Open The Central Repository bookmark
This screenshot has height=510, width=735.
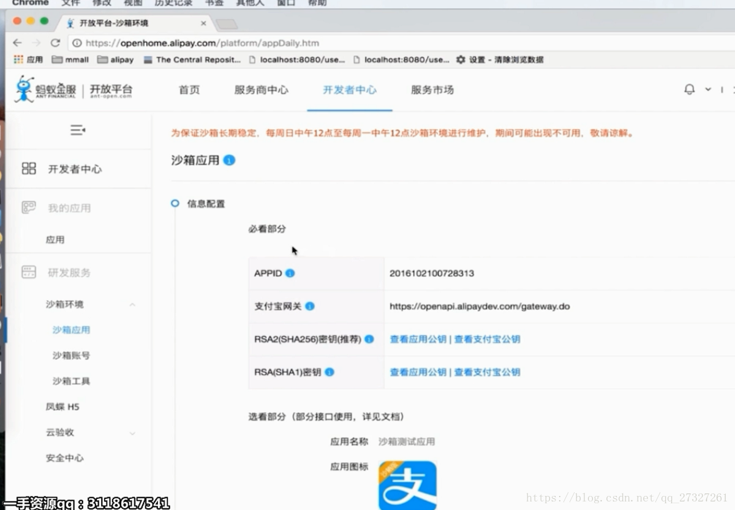click(192, 59)
